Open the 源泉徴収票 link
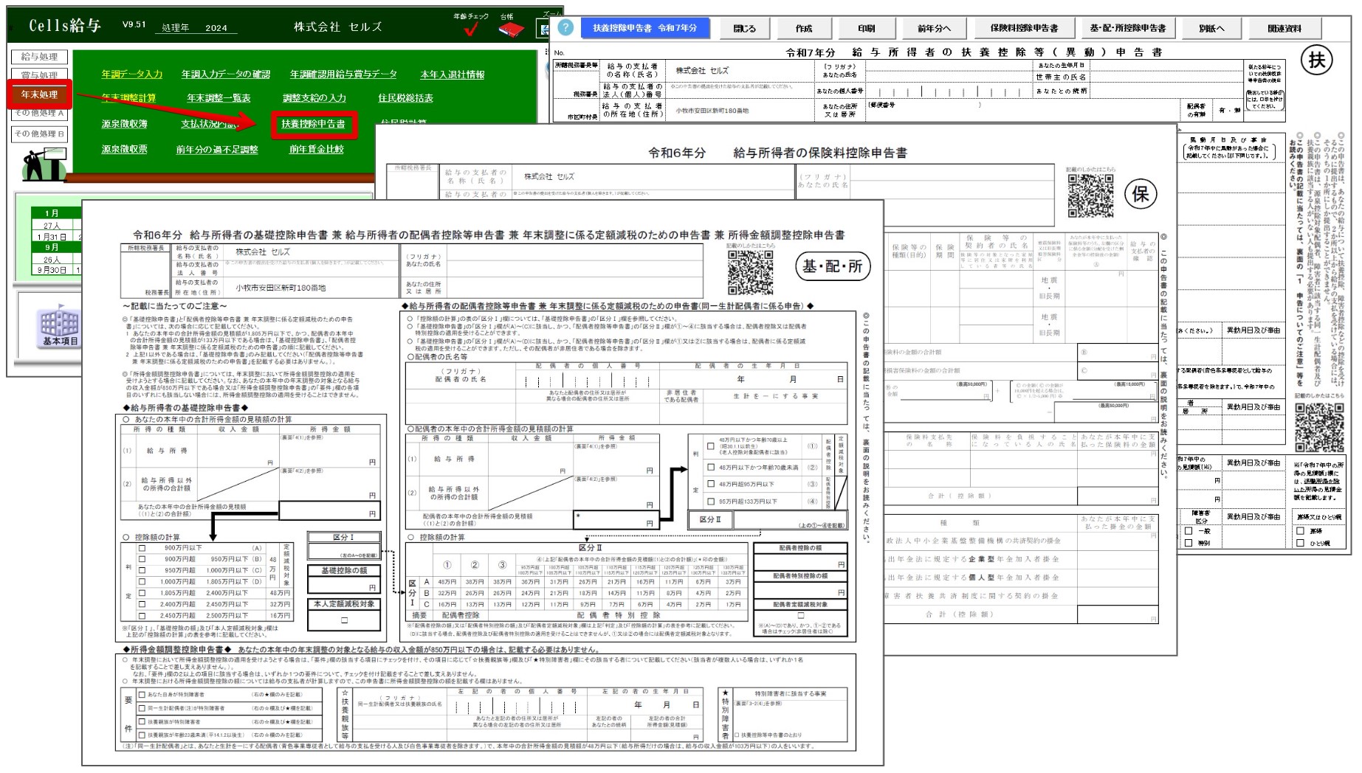This screenshot has height=773, width=1362. 123,149
